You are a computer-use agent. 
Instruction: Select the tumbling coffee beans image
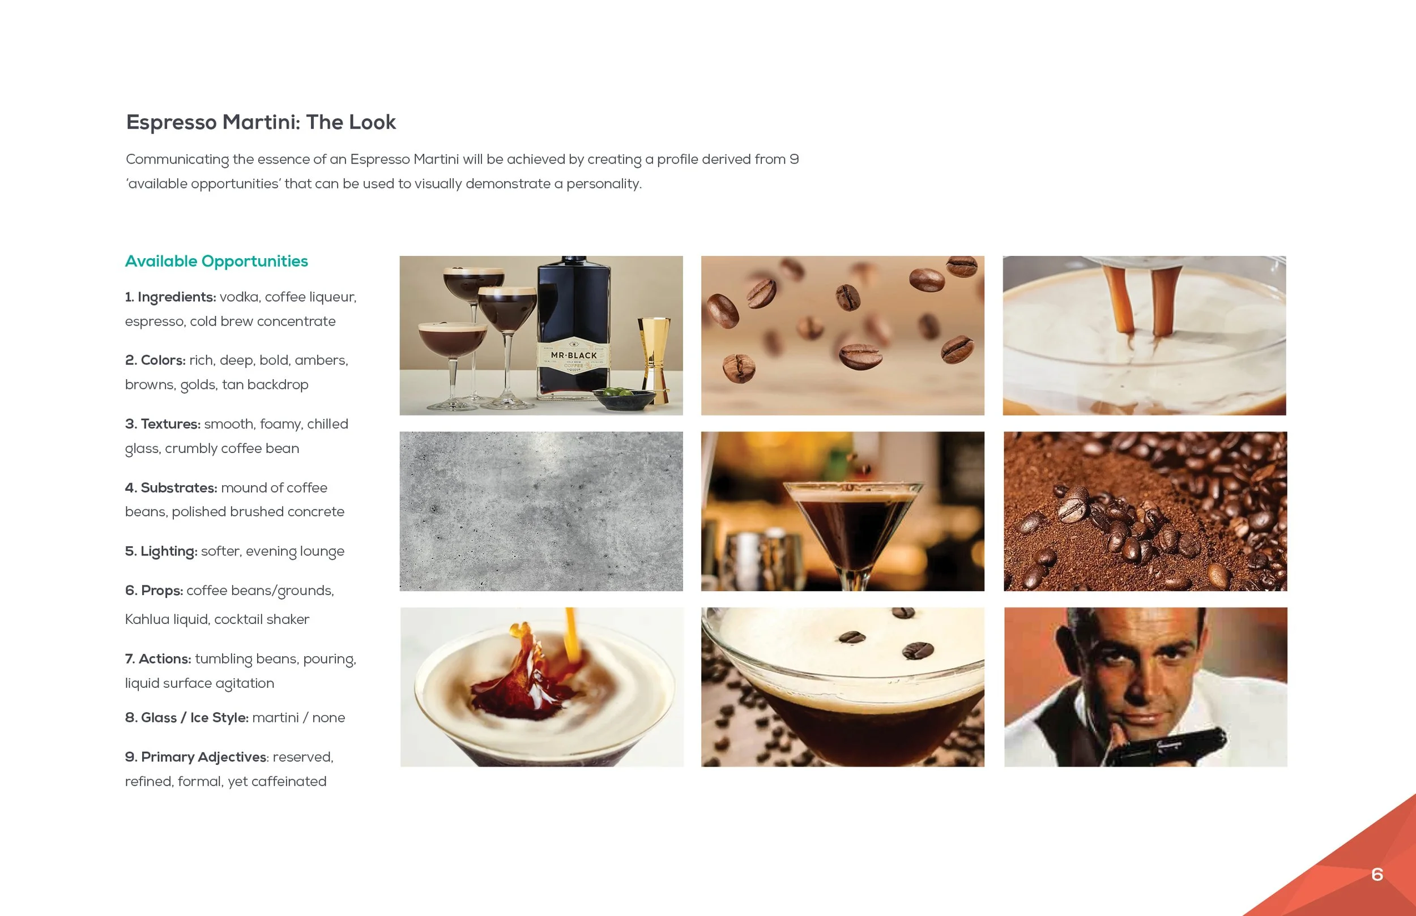[x=842, y=336]
